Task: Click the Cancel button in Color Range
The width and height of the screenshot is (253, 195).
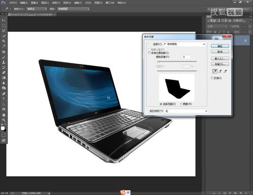Action: click(220, 52)
